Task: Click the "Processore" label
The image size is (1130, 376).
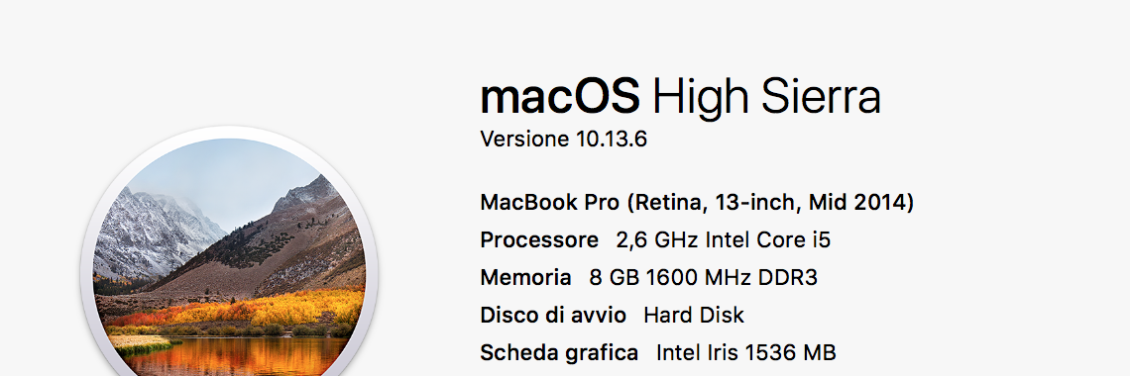Action: 539,239
